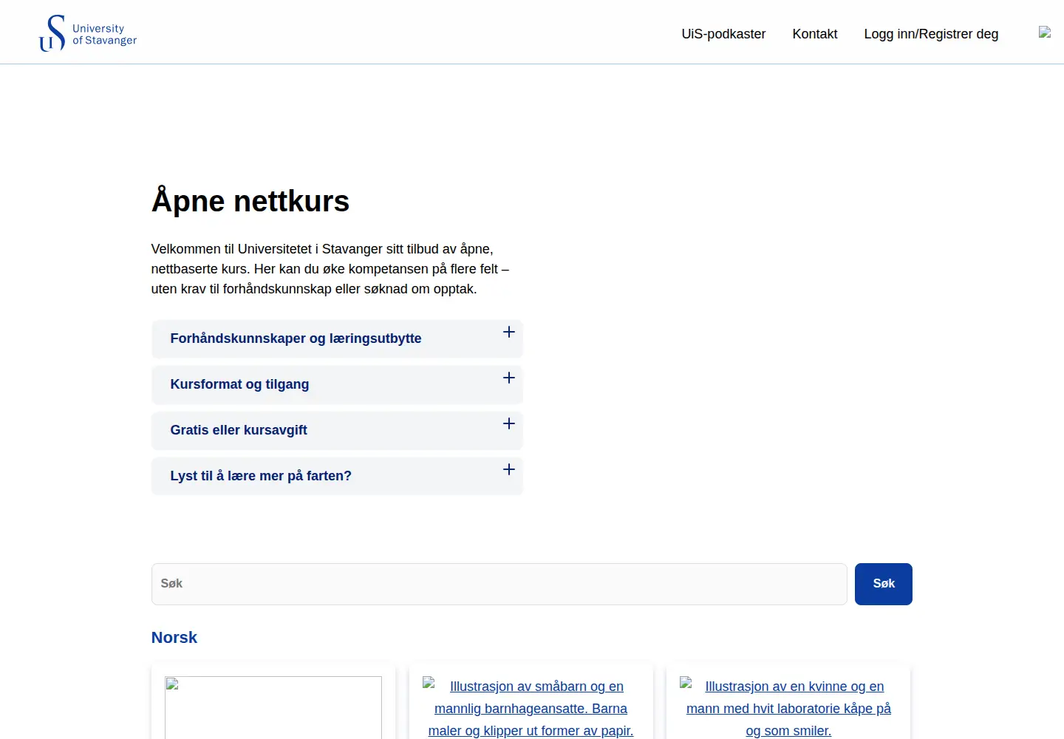
Task: Click plus icon beside Lyst til å lære mer
Action: tap(509, 470)
